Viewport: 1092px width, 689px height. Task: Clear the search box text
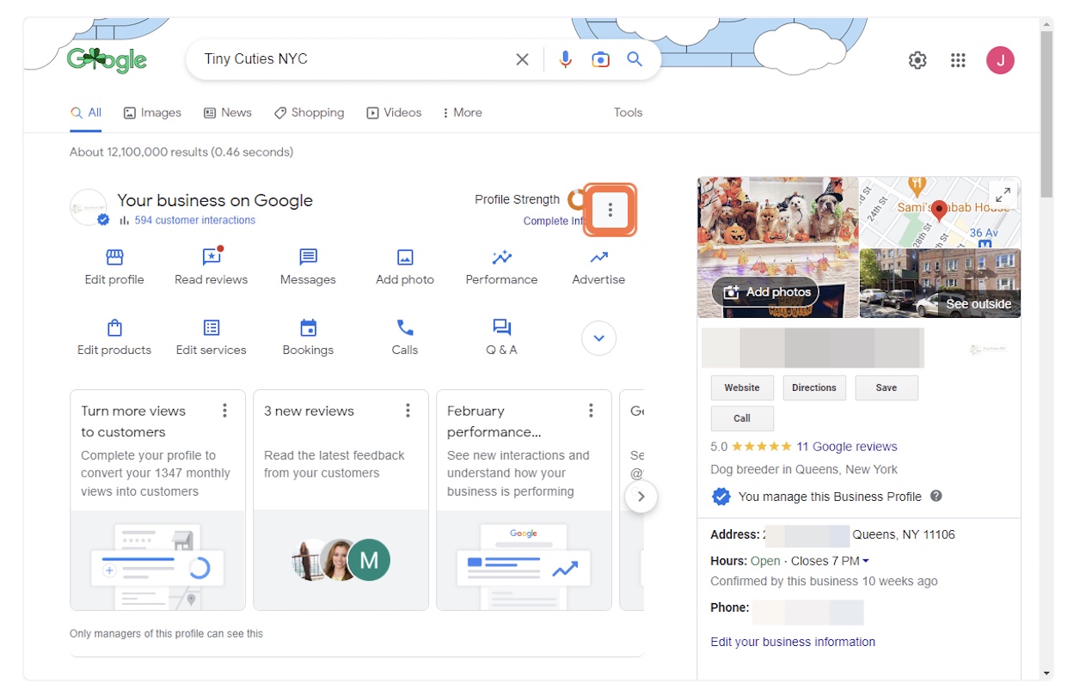tap(522, 59)
